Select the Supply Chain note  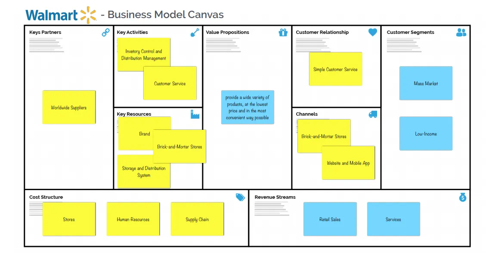coord(197,219)
